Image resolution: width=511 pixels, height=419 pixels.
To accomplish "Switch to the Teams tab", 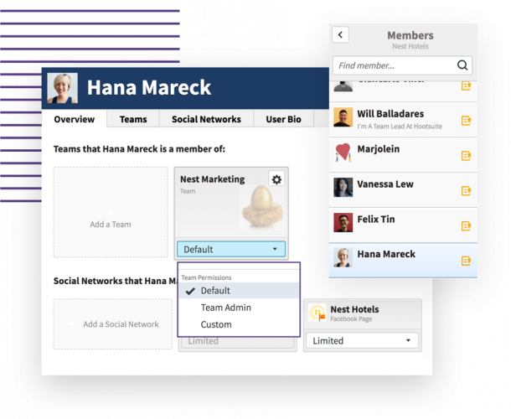I will pos(133,119).
